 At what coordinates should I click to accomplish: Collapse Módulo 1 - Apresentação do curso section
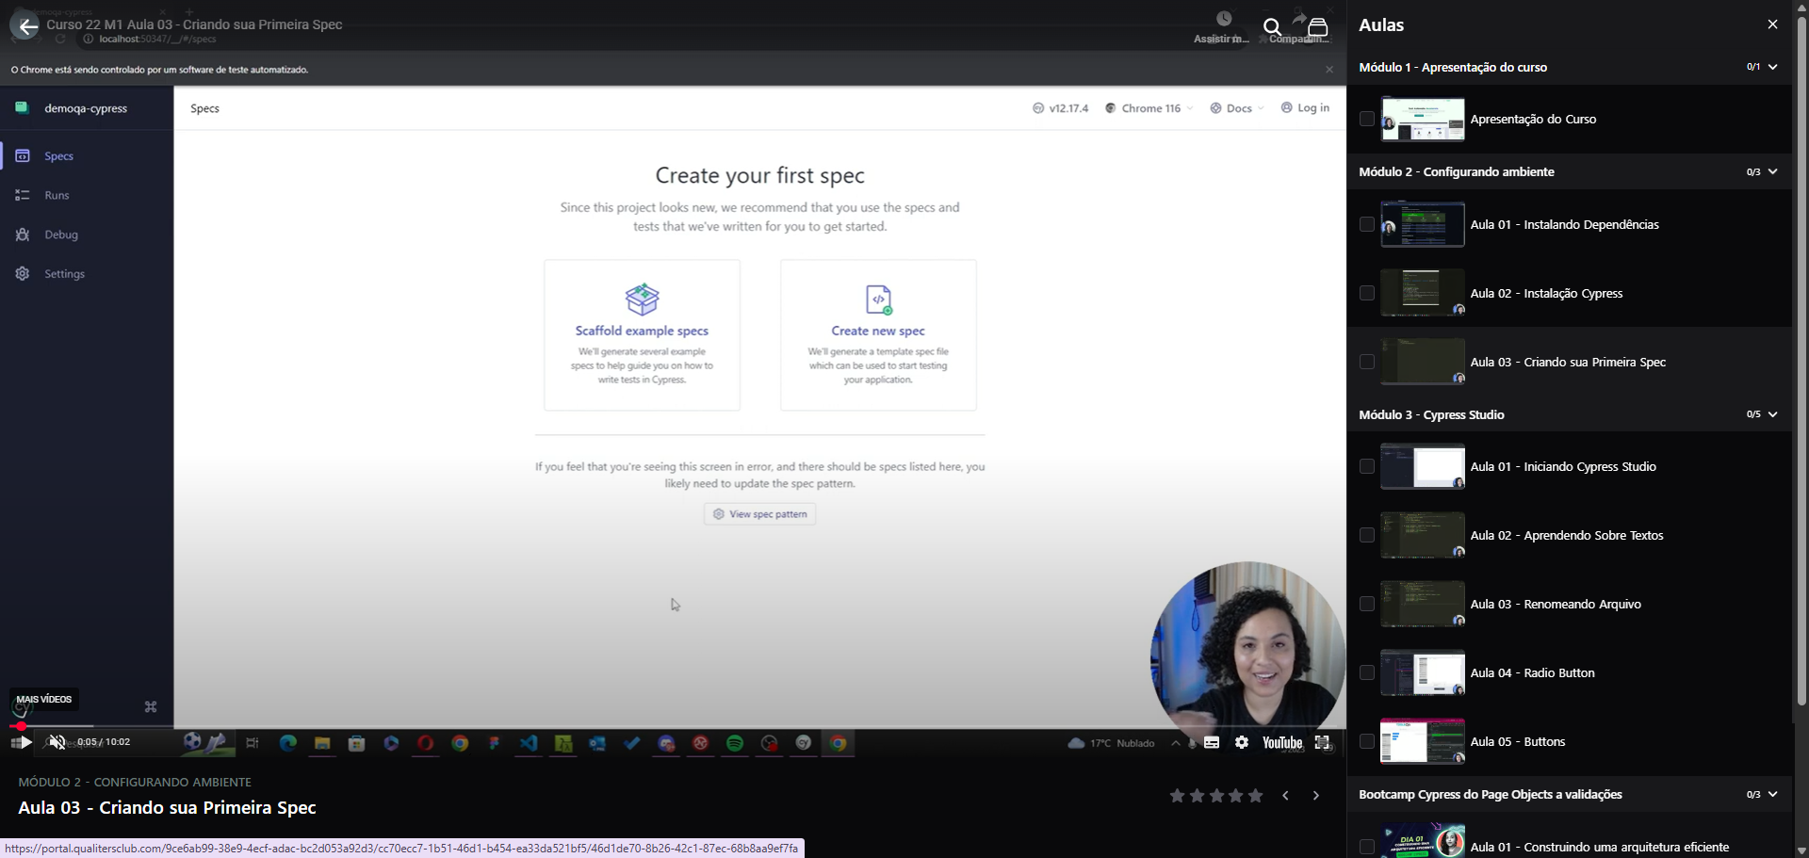[x=1772, y=67]
